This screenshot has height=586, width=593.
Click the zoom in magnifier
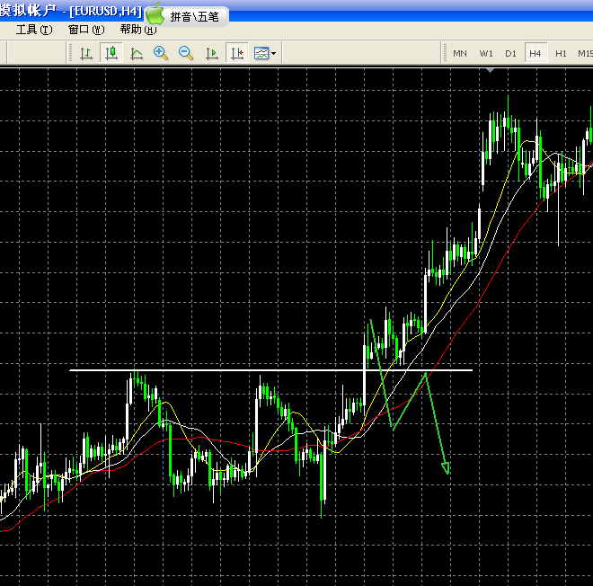[x=161, y=53]
